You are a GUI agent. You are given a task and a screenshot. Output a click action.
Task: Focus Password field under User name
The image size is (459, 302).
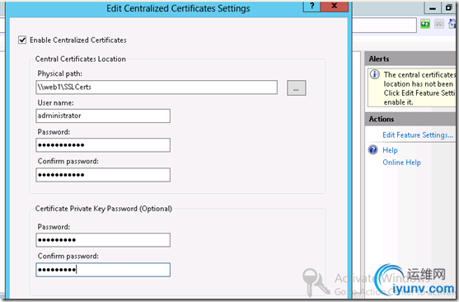pyautogui.click(x=103, y=145)
